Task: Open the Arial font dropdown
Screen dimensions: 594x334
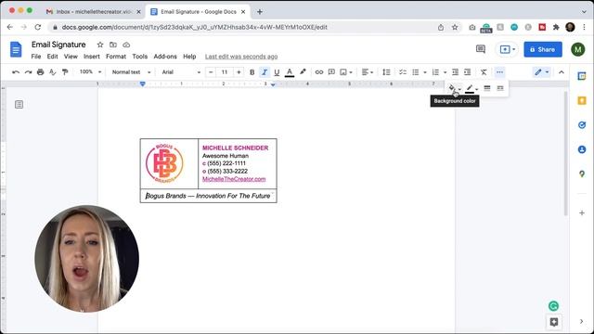Action: [x=181, y=72]
